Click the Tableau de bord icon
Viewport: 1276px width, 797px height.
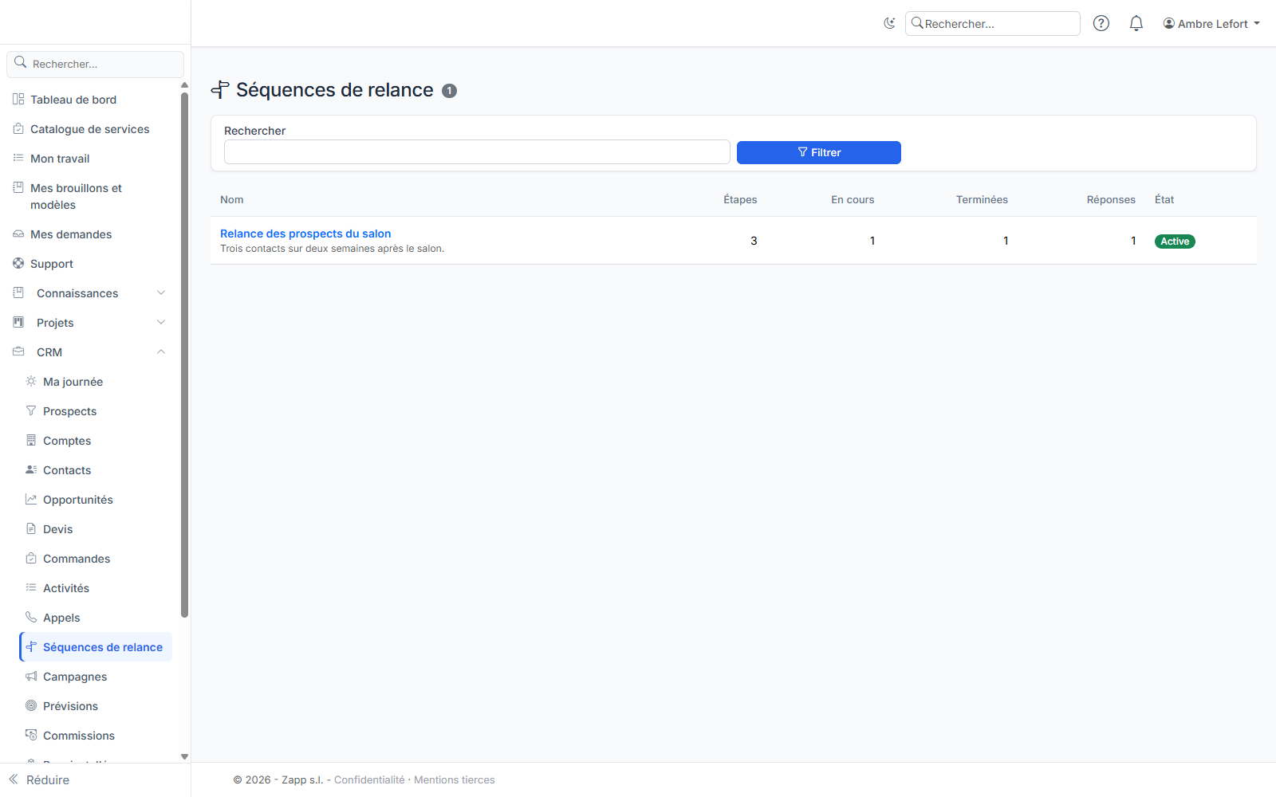18,99
